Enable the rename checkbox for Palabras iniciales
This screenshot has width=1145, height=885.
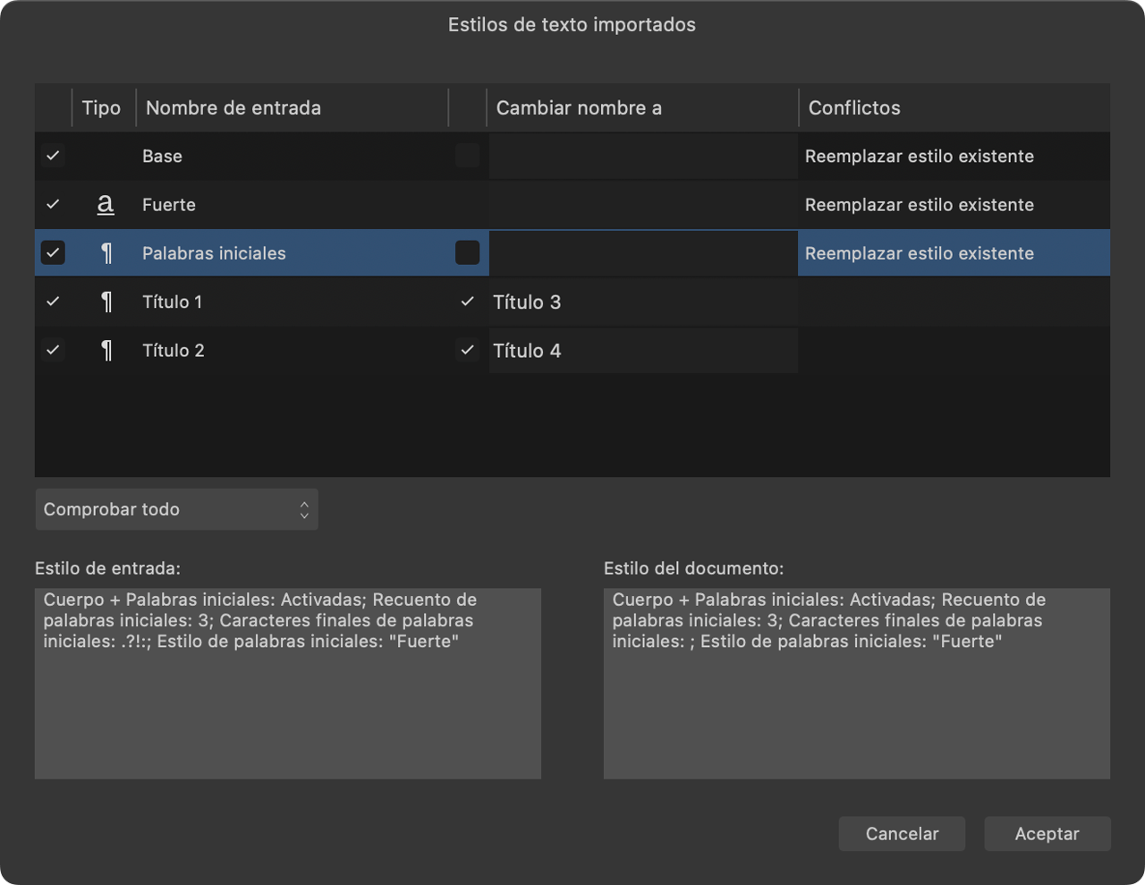coord(466,253)
